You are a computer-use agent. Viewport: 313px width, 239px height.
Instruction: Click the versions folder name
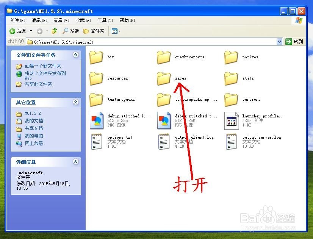(x=252, y=100)
